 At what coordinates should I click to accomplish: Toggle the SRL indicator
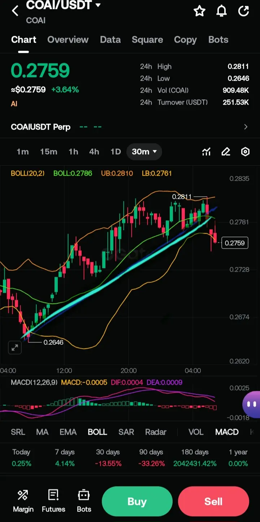point(18,432)
